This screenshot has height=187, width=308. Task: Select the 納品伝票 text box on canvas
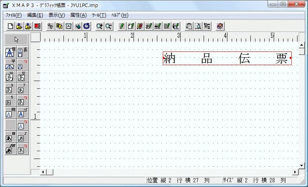click(227, 58)
